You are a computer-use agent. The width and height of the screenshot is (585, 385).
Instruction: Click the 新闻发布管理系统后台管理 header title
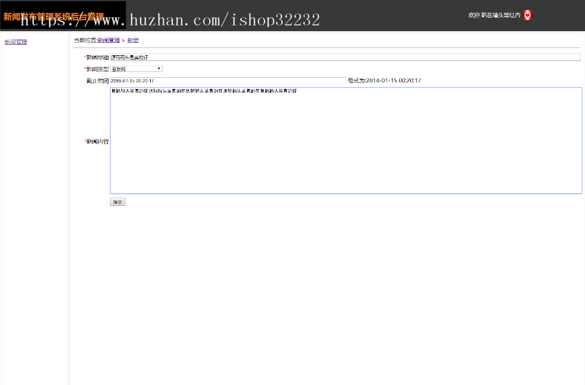click(x=53, y=16)
